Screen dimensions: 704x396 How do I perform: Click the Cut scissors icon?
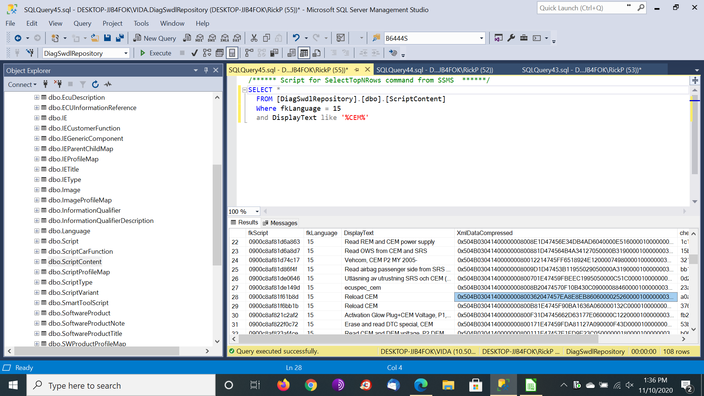coord(254,38)
